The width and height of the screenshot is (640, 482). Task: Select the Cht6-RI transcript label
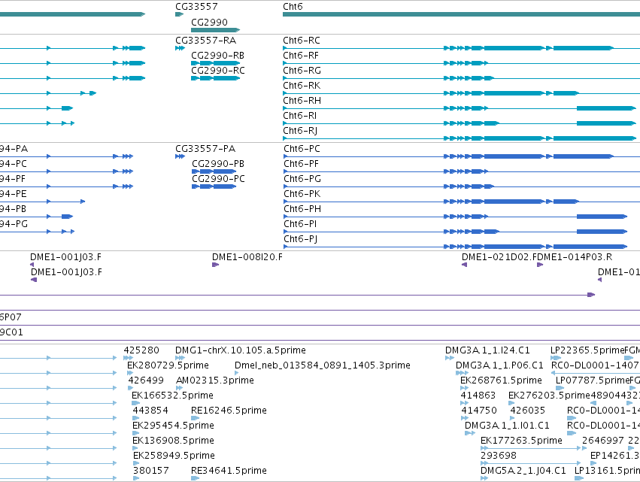click(299, 116)
